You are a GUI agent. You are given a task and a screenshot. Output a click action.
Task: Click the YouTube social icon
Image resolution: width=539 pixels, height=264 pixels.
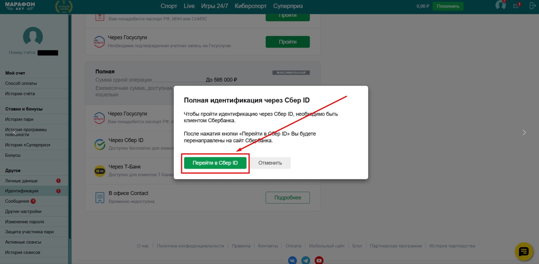[x=319, y=260]
